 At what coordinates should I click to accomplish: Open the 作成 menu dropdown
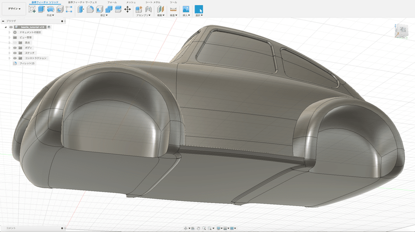pos(50,16)
